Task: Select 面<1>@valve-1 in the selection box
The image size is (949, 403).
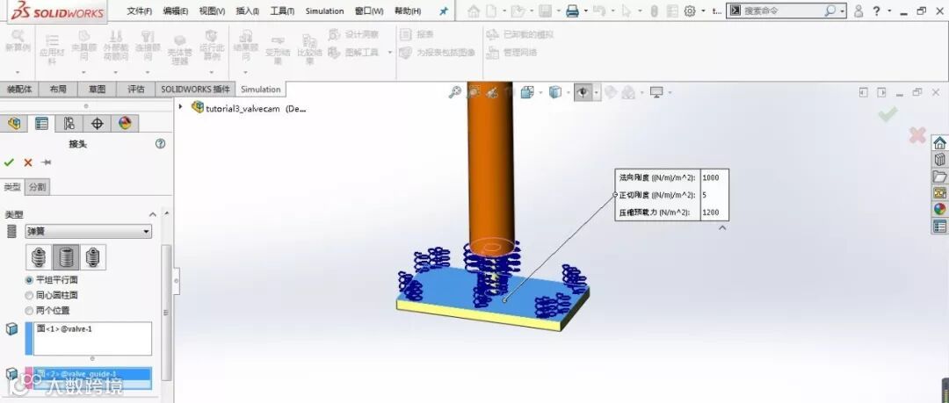Action: (x=64, y=328)
